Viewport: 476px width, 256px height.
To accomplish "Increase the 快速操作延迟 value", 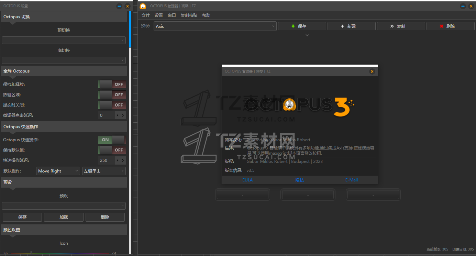I will point(123,160).
